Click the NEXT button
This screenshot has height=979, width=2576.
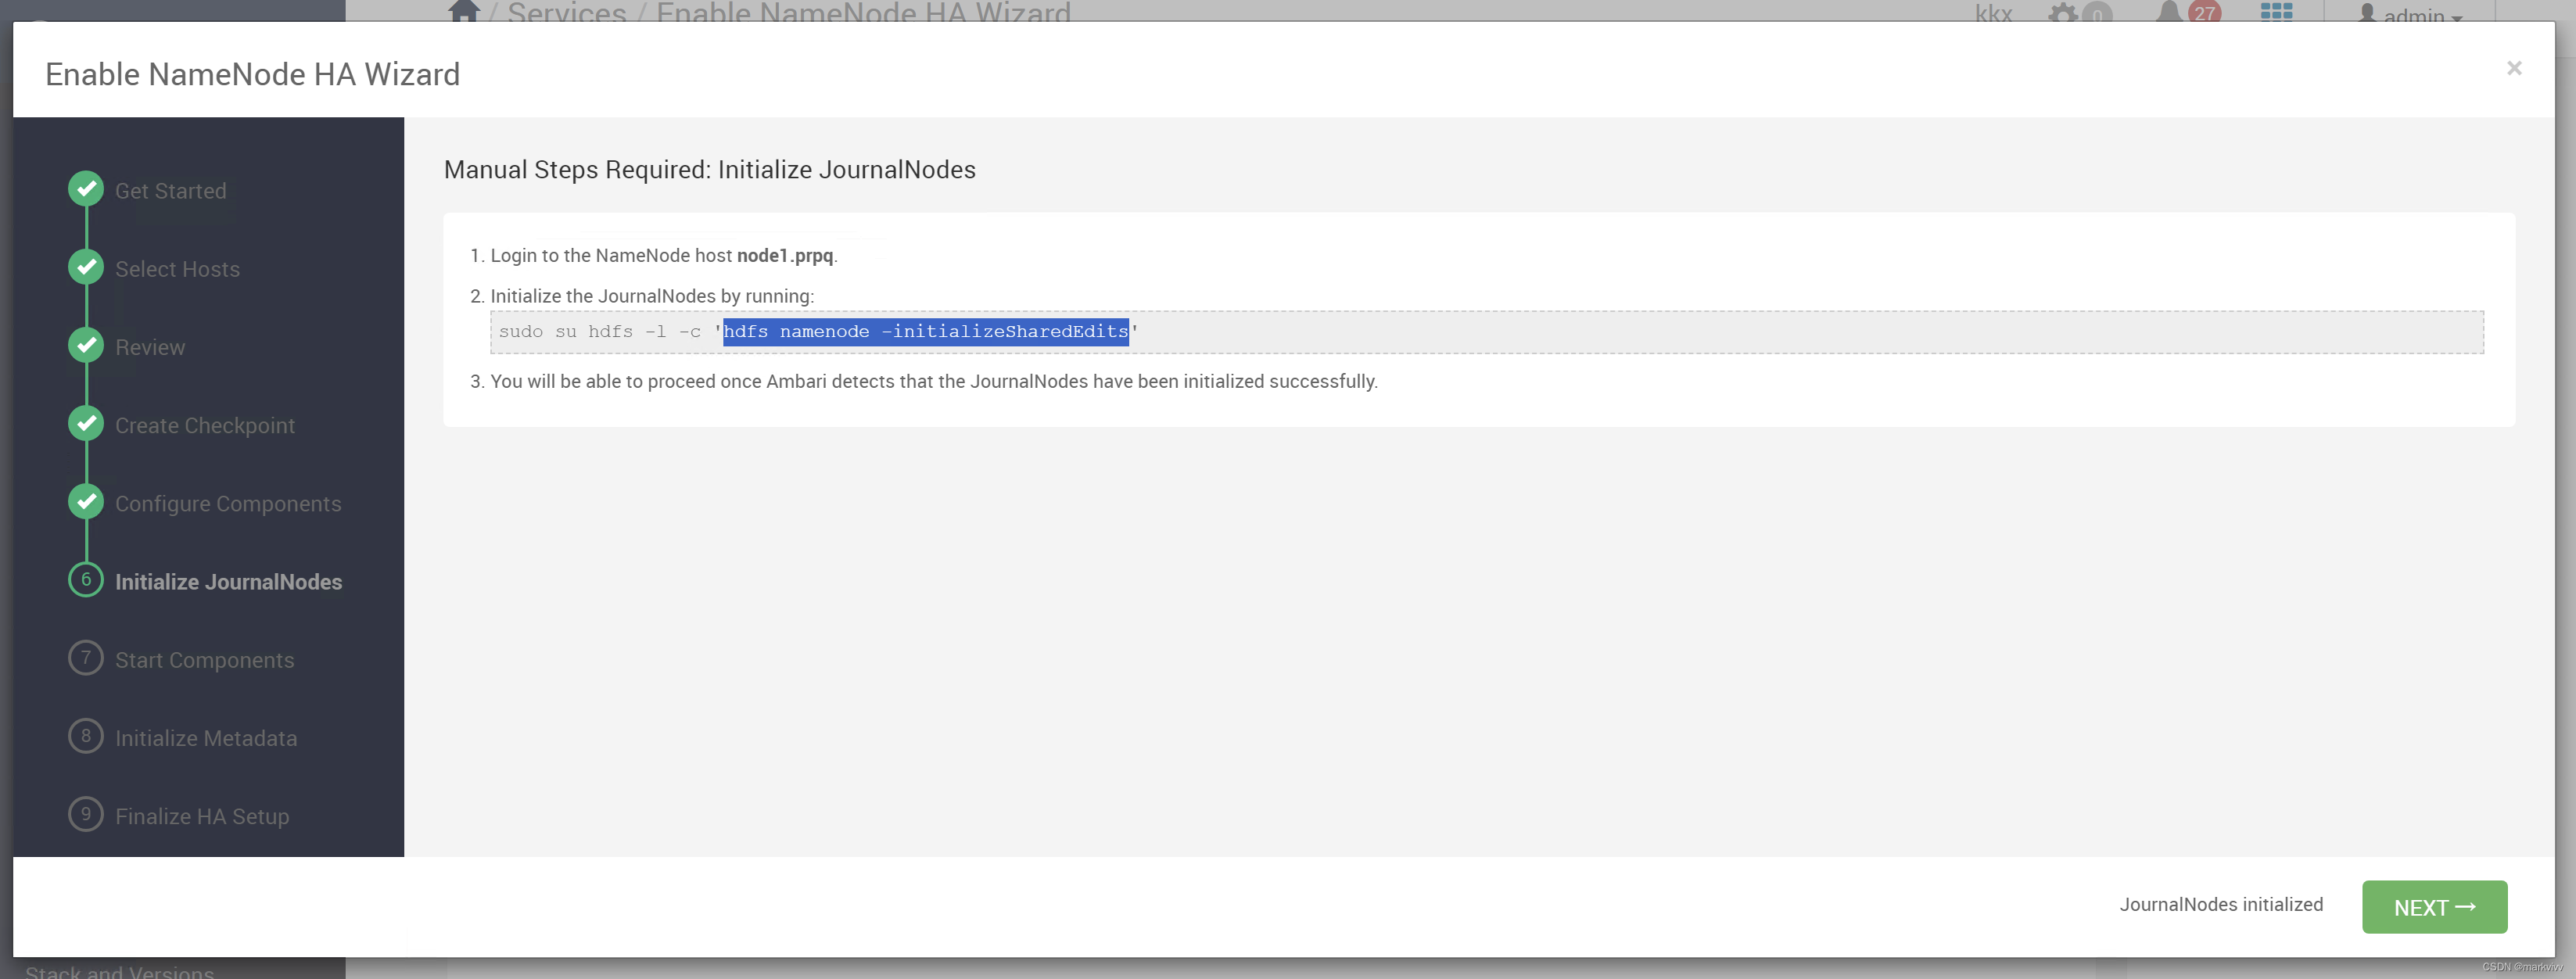[2434, 907]
